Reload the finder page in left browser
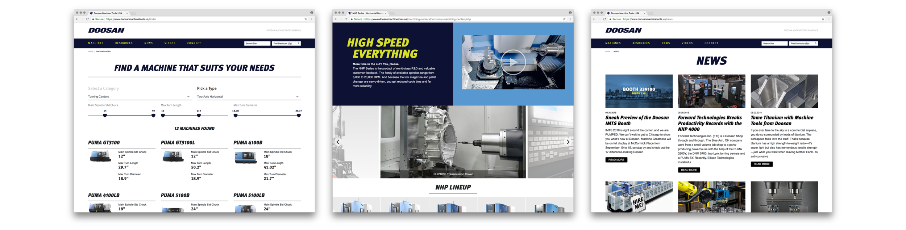Screen dimensions: 906x230 (87, 19)
